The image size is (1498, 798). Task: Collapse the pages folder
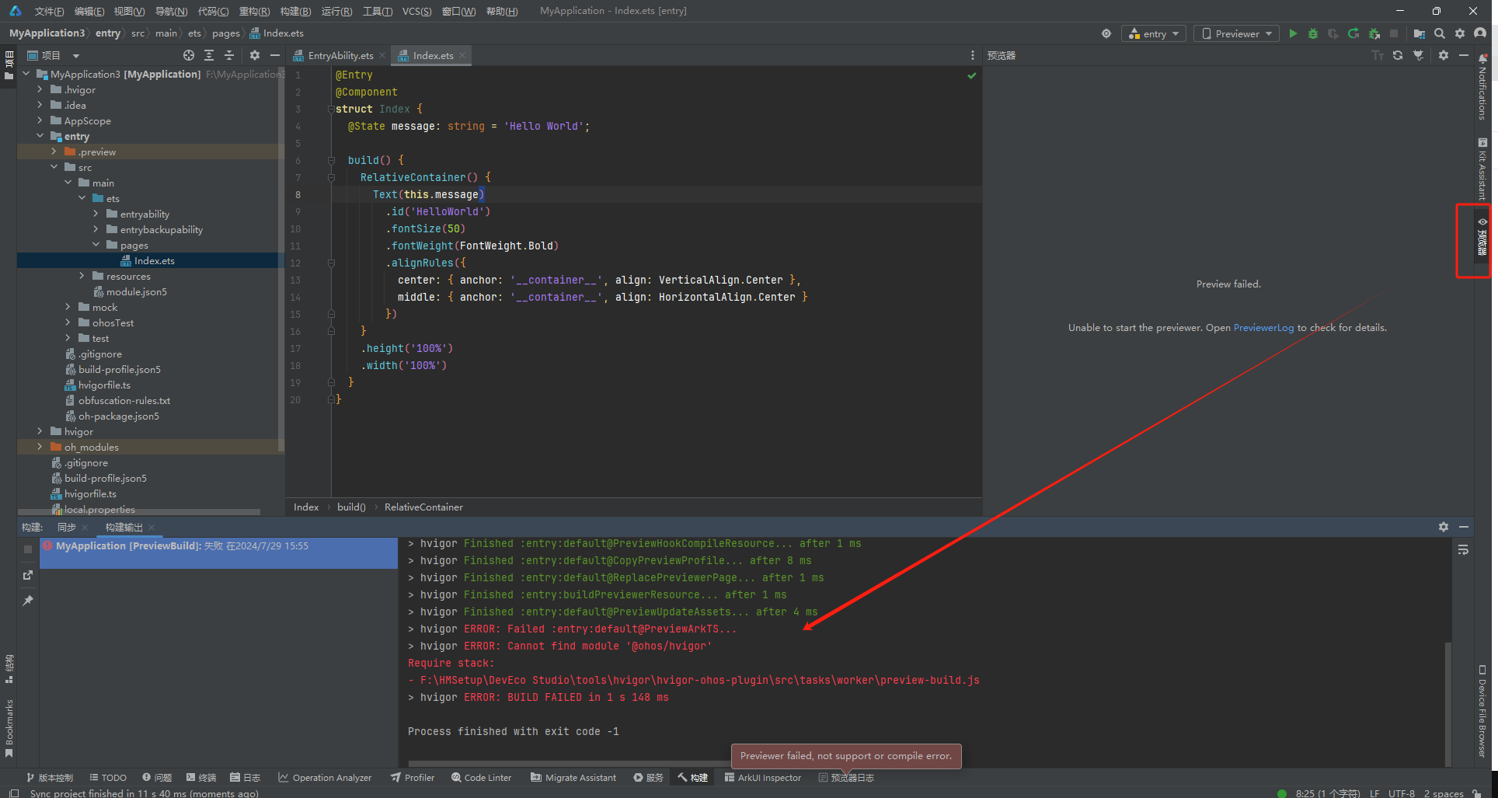(96, 245)
